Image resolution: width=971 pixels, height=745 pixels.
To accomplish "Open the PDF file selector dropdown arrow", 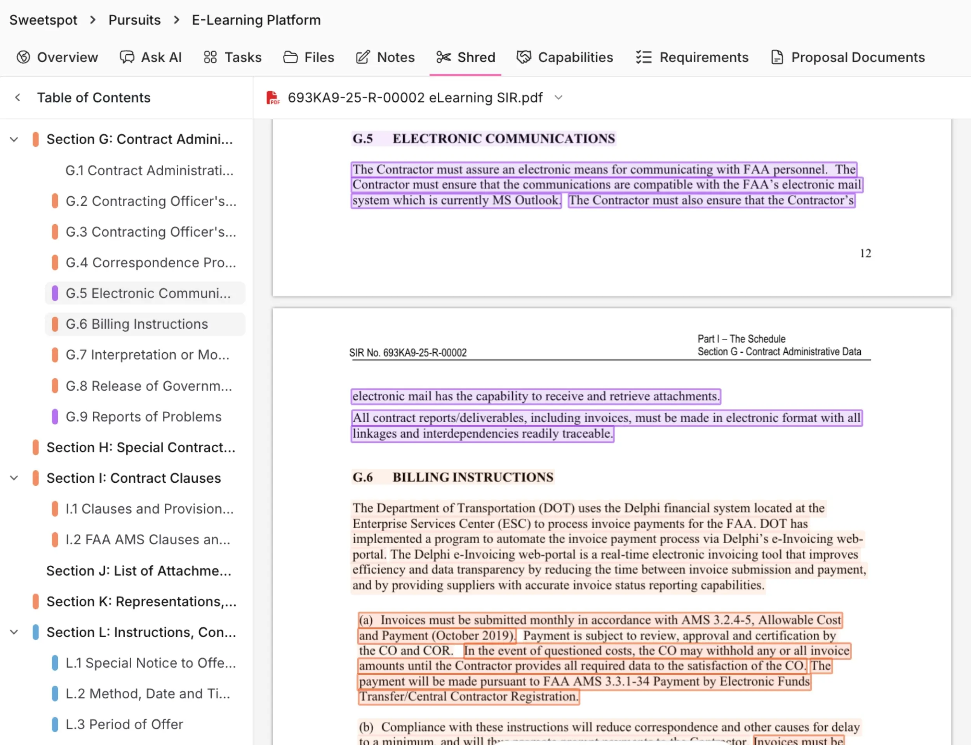I will pos(559,97).
